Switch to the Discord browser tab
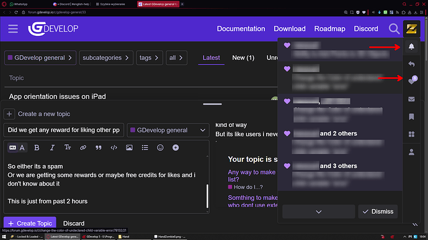428x240 pixels. click(x=72, y=4)
